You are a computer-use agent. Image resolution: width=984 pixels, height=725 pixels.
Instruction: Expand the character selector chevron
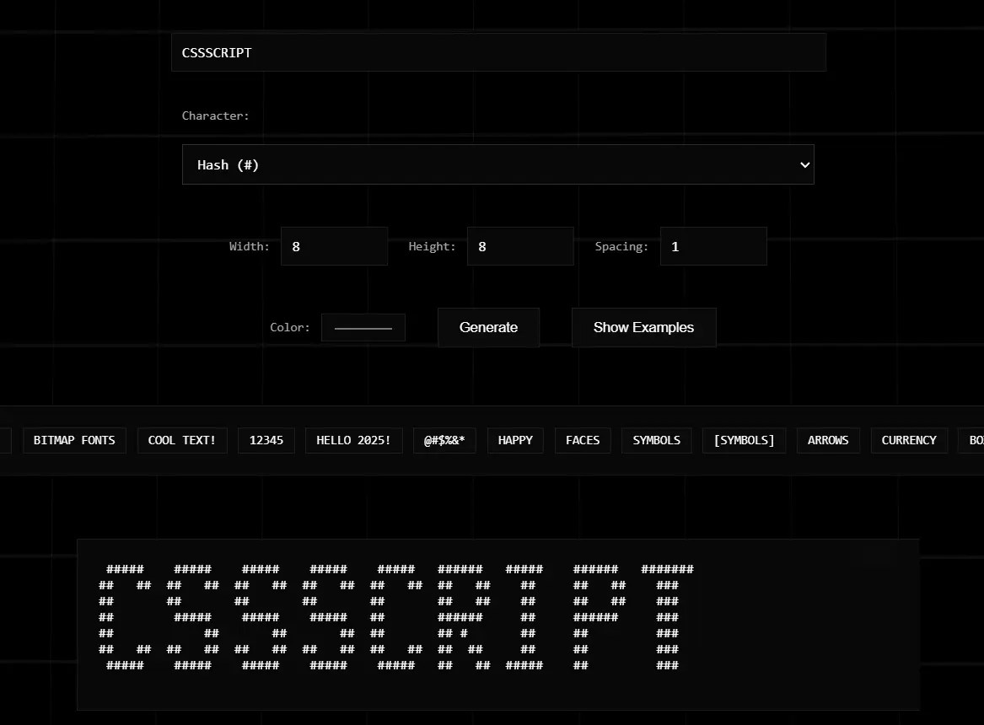click(x=804, y=164)
